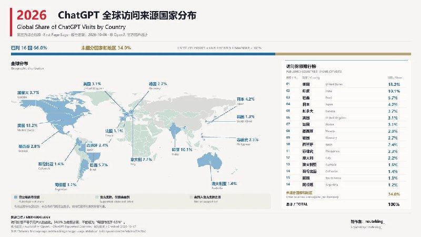Click 'Argentina' in the rank 16 table row
421x237 pixels.
[332, 185]
